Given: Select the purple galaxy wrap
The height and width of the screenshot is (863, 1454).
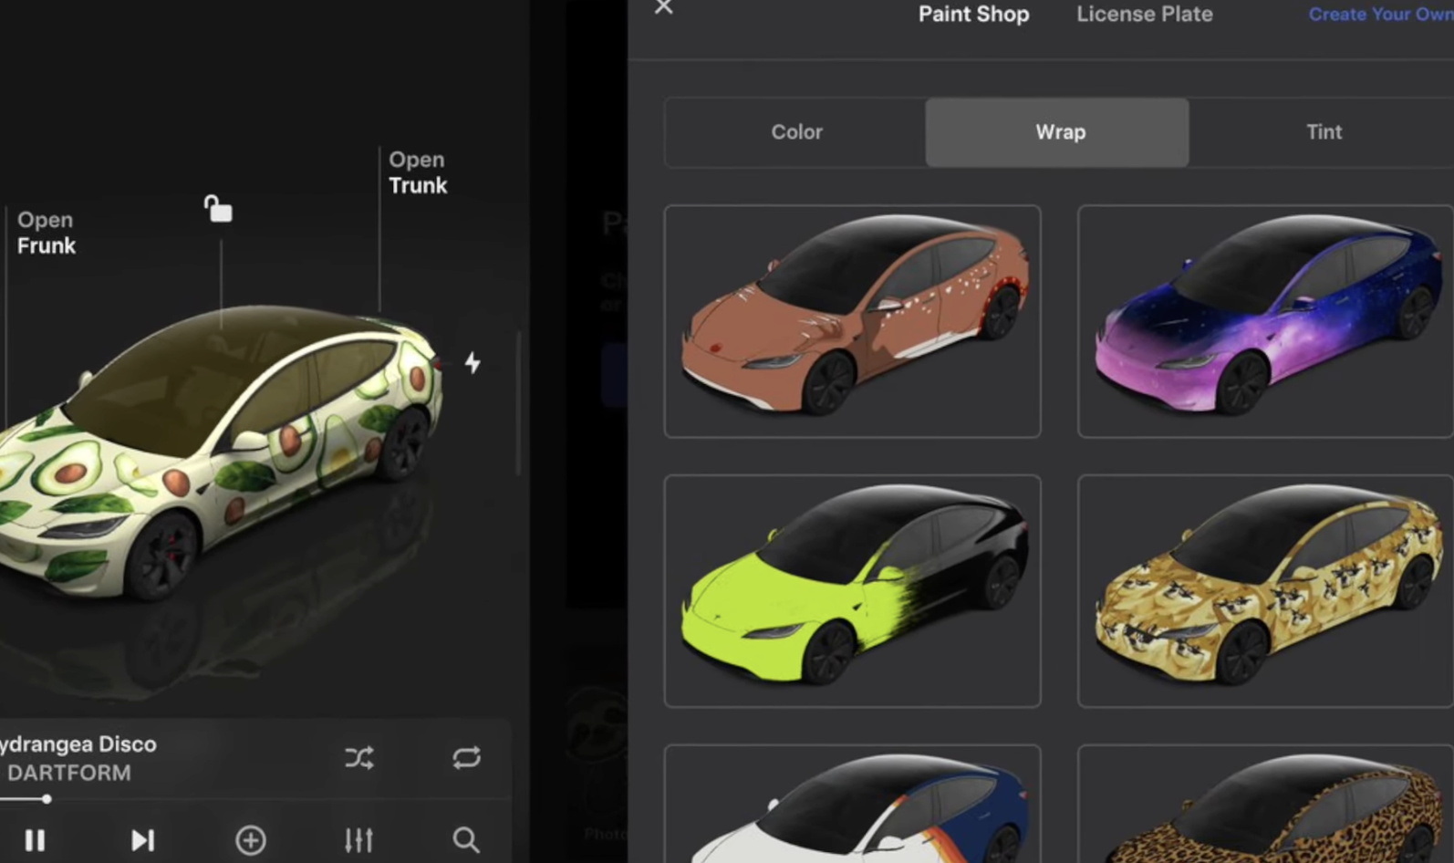Looking at the screenshot, I should [1264, 321].
